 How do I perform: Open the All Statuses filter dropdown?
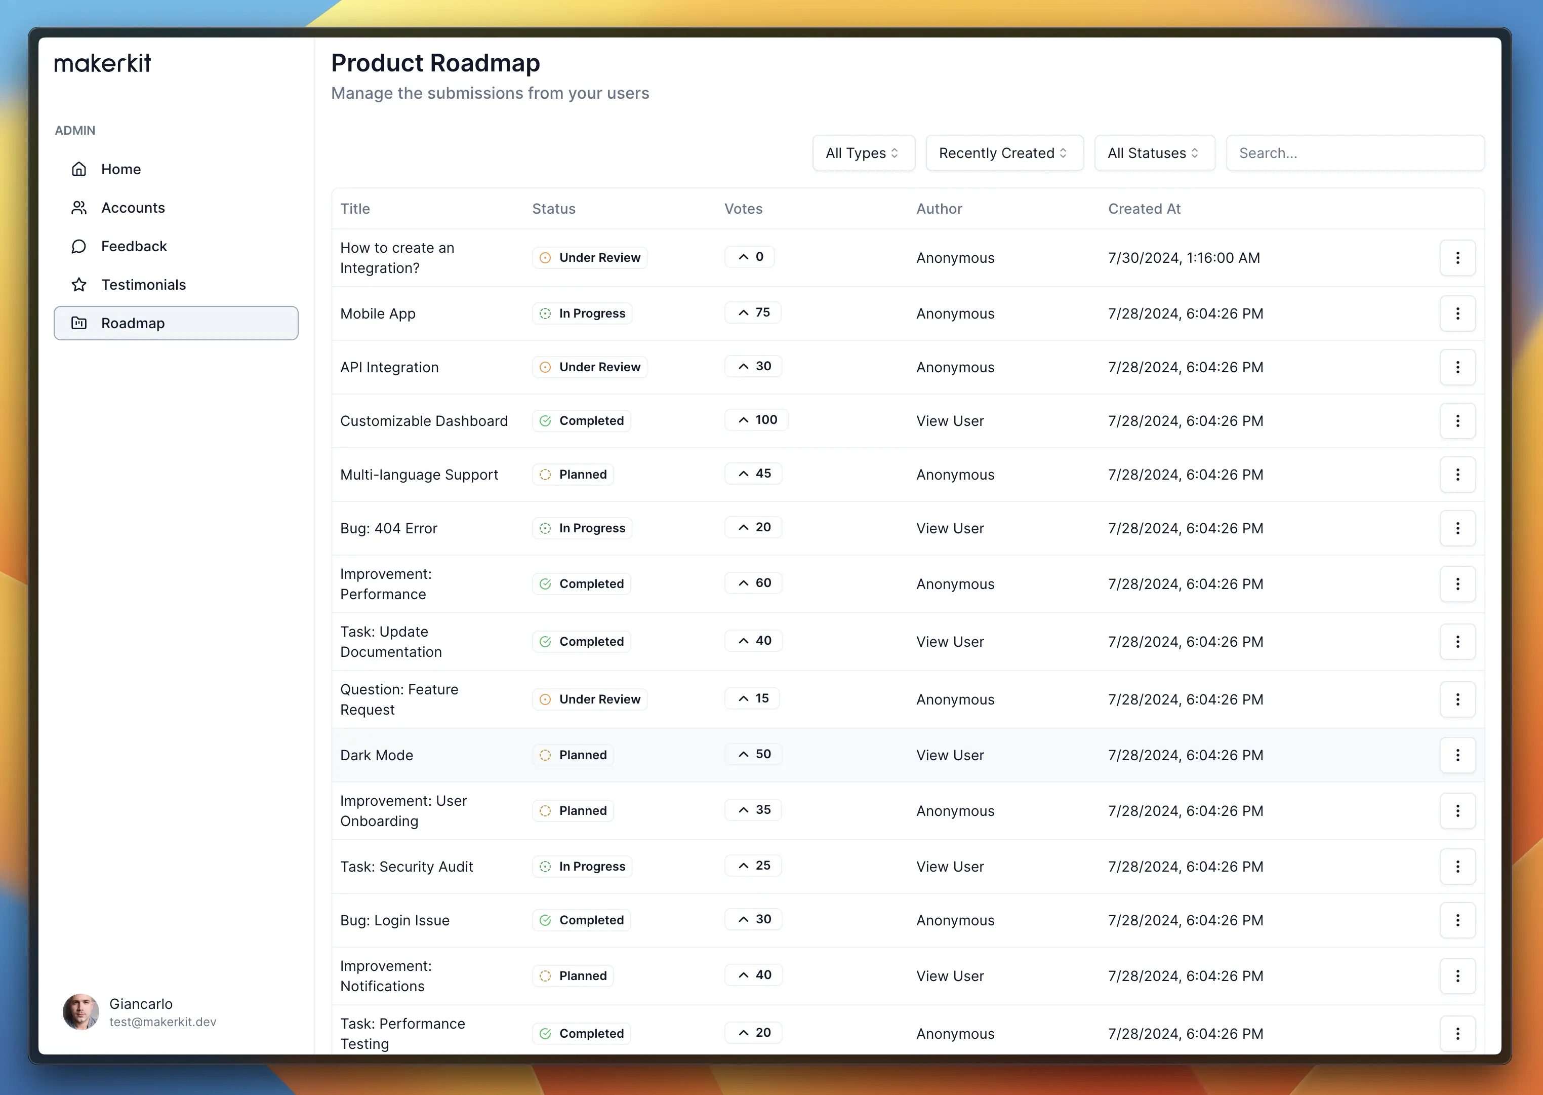[1154, 153]
